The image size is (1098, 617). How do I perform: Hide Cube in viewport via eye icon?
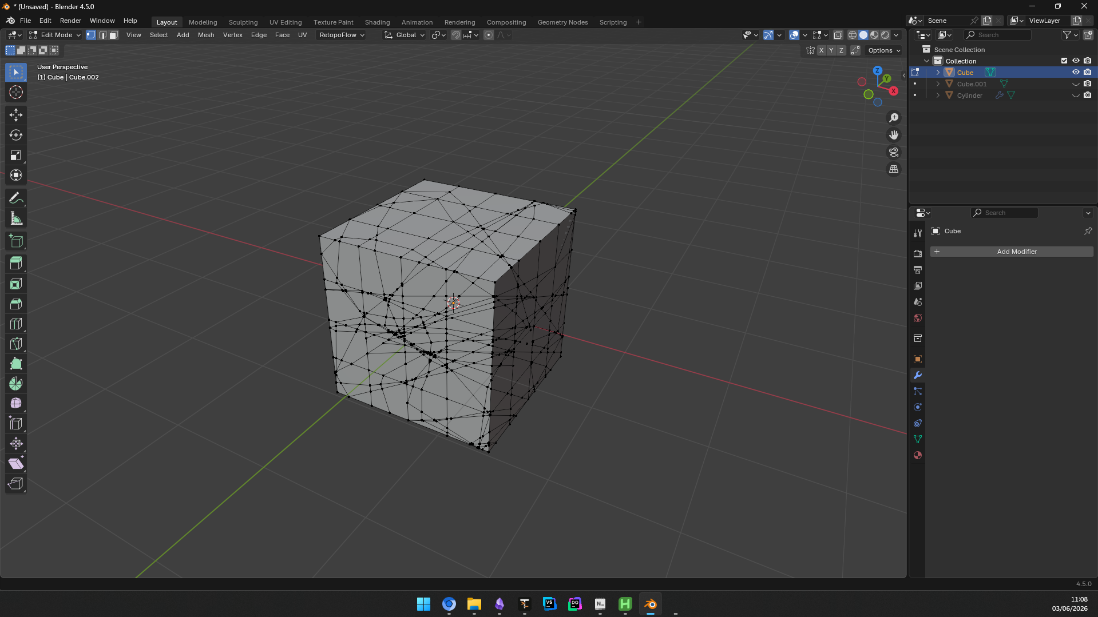1076,72
